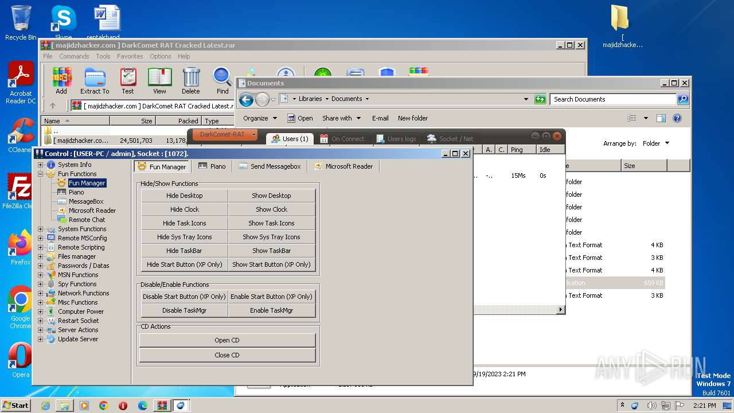Viewport: 734px width, 413px height.
Task: Click help icon in Documents window
Action: tap(677, 118)
